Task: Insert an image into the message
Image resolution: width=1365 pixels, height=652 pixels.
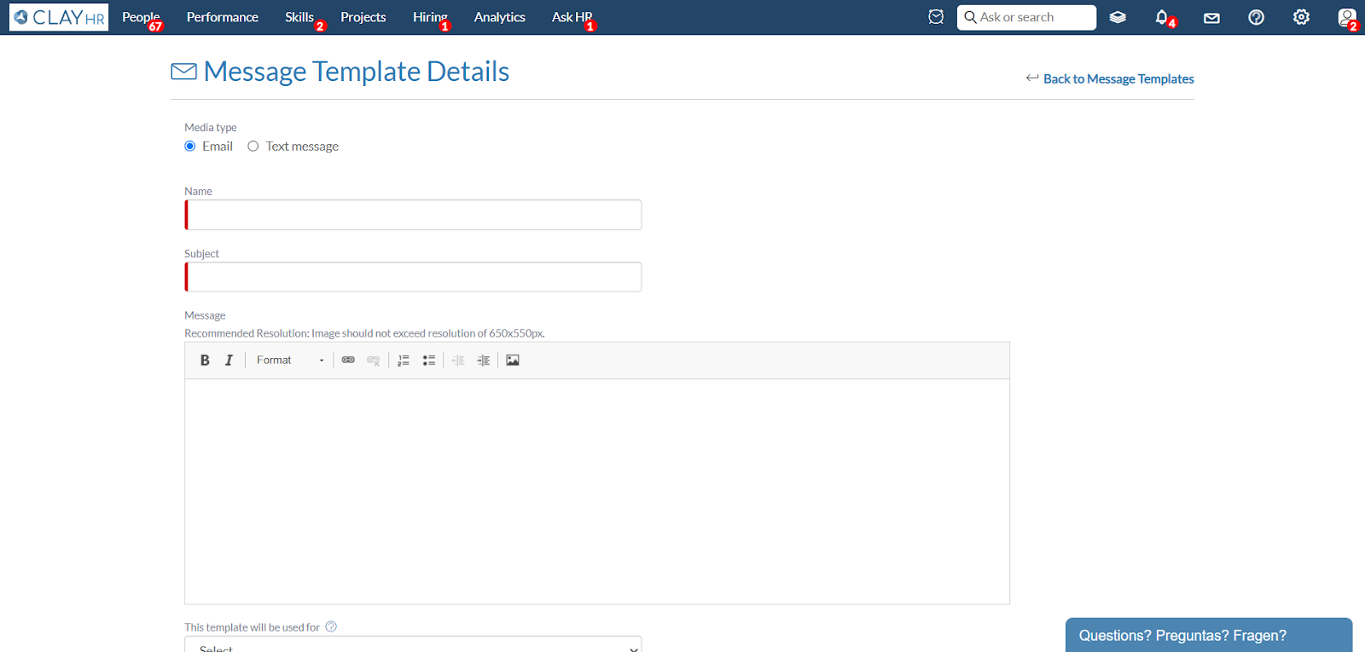Action: (513, 361)
